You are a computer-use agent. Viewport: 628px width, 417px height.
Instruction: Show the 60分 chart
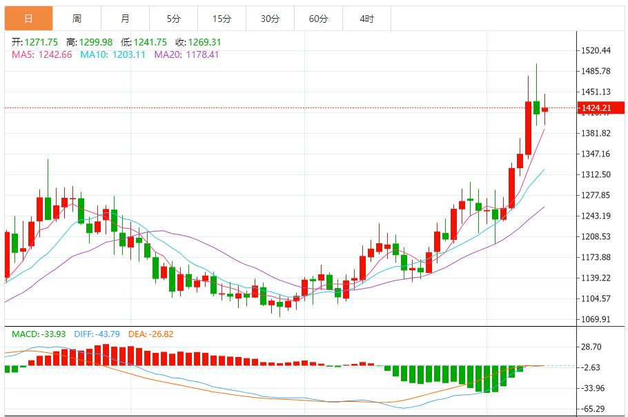(x=318, y=19)
